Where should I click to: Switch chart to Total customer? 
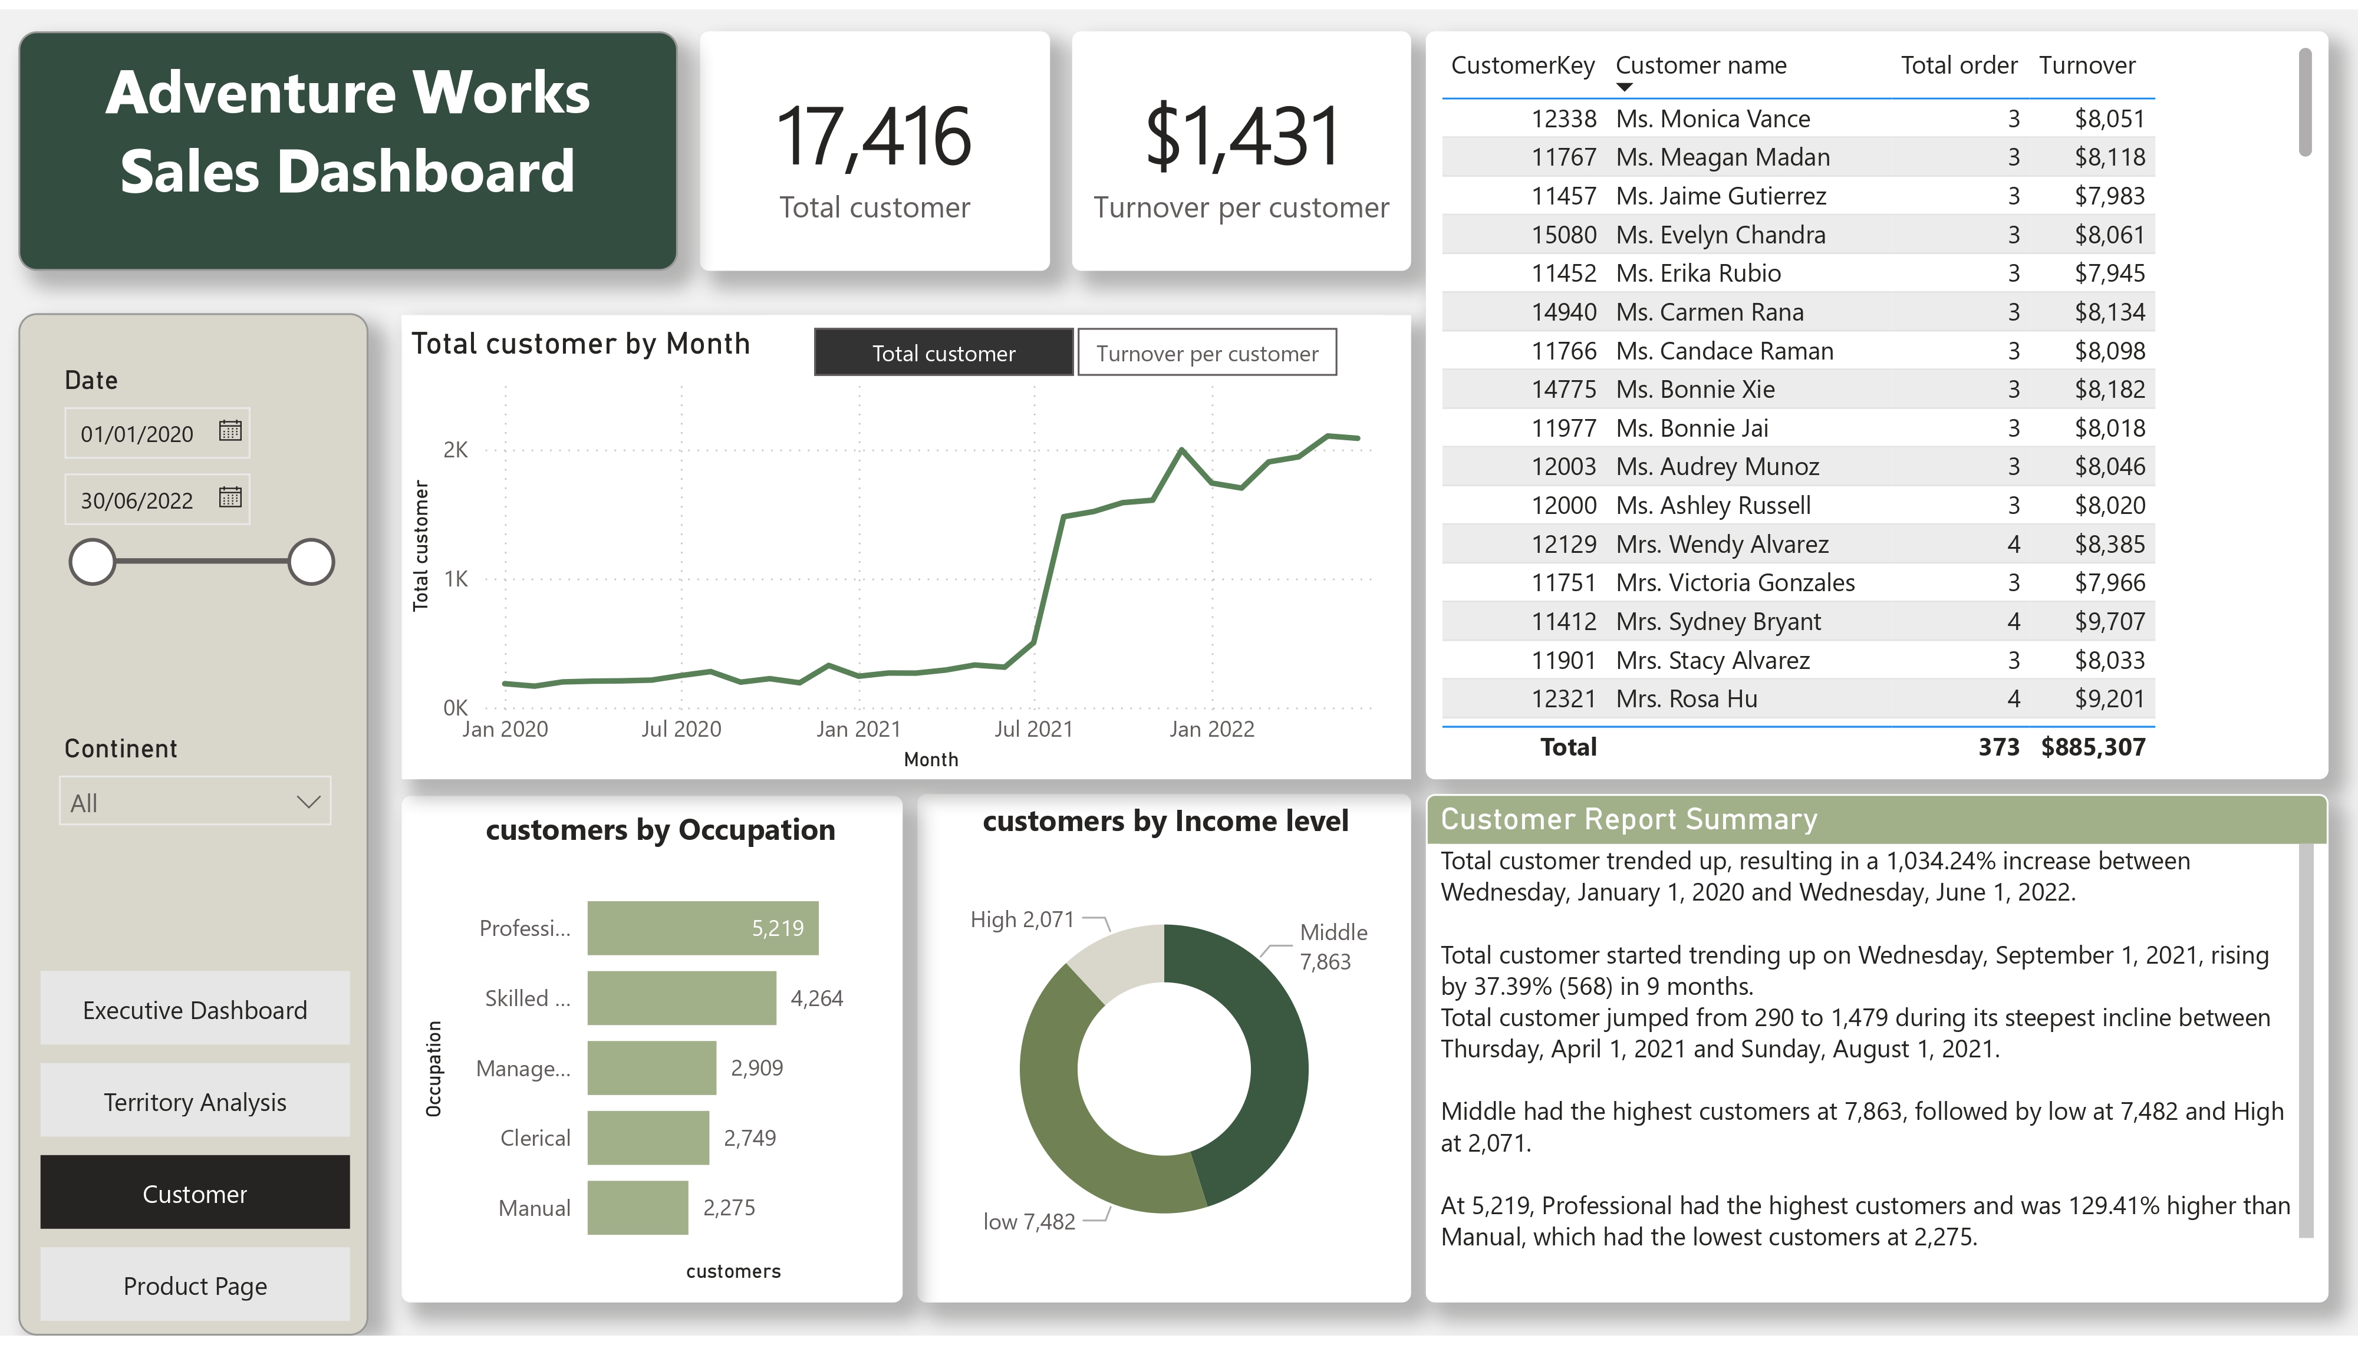click(943, 353)
